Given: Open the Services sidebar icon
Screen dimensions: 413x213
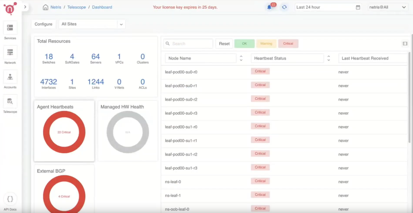Looking at the screenshot, I should (10, 28).
